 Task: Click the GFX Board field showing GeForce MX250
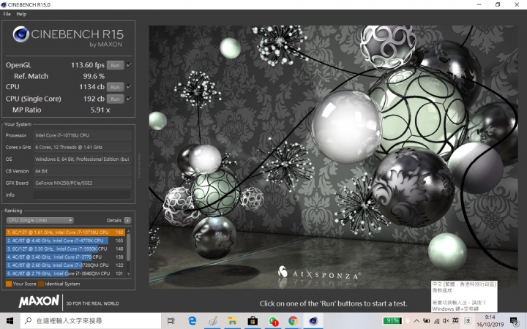(82, 183)
